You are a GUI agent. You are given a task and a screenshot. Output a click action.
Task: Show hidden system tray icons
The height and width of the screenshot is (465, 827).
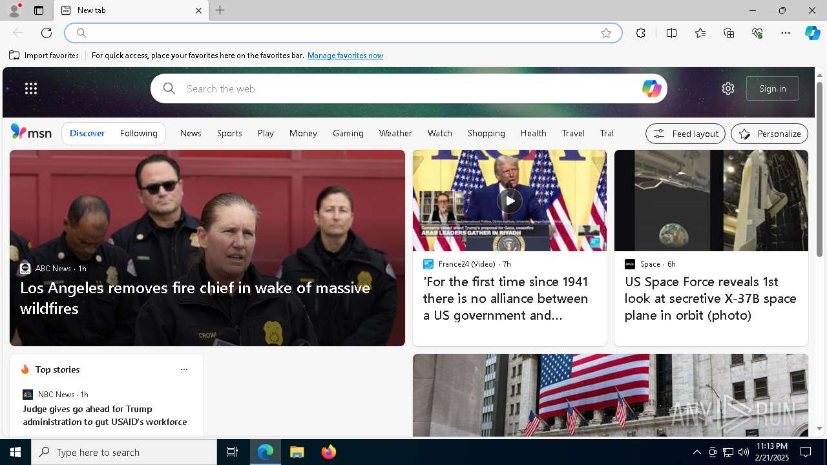click(696, 452)
